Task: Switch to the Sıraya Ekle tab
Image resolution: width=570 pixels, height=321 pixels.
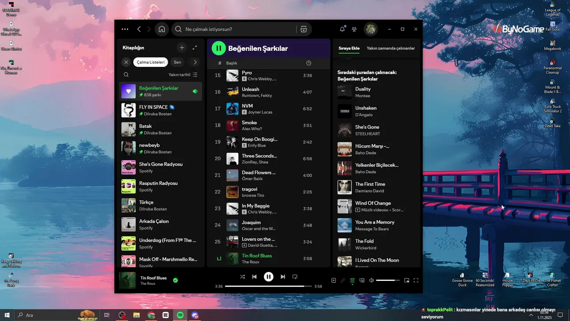Action: [x=349, y=48]
